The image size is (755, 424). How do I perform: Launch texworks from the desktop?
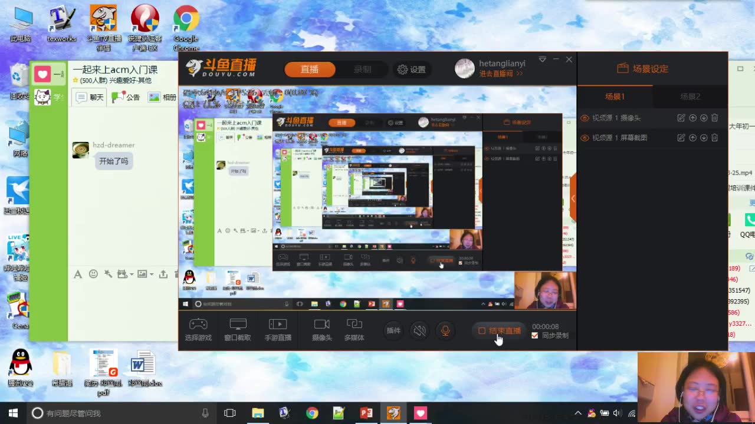61,25
